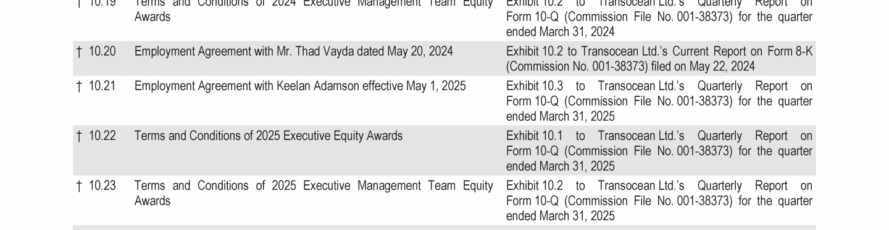889x230 pixels.
Task: Click Exhibit 10.3 Quarterly Report reference
Action: click(659, 101)
